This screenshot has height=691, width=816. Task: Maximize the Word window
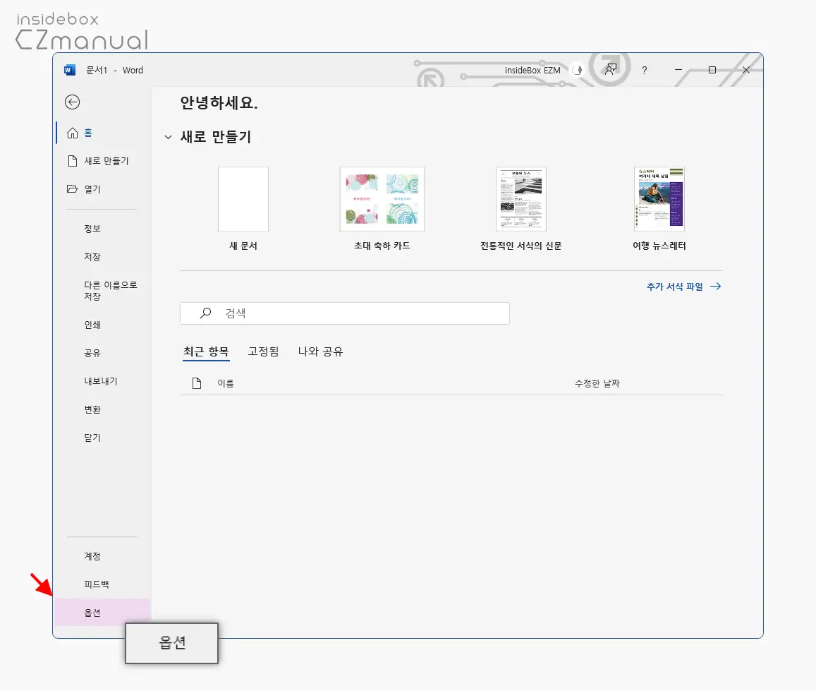point(712,70)
